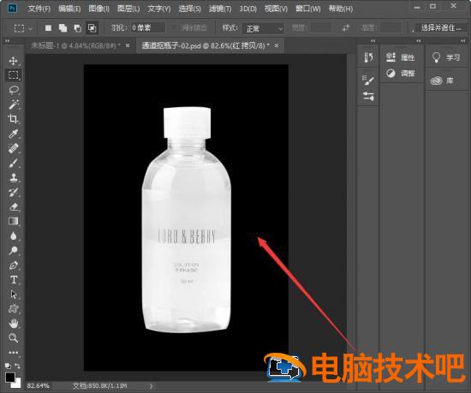Open the Adjustments (调整) panel
The image size is (471, 393).
click(401, 74)
